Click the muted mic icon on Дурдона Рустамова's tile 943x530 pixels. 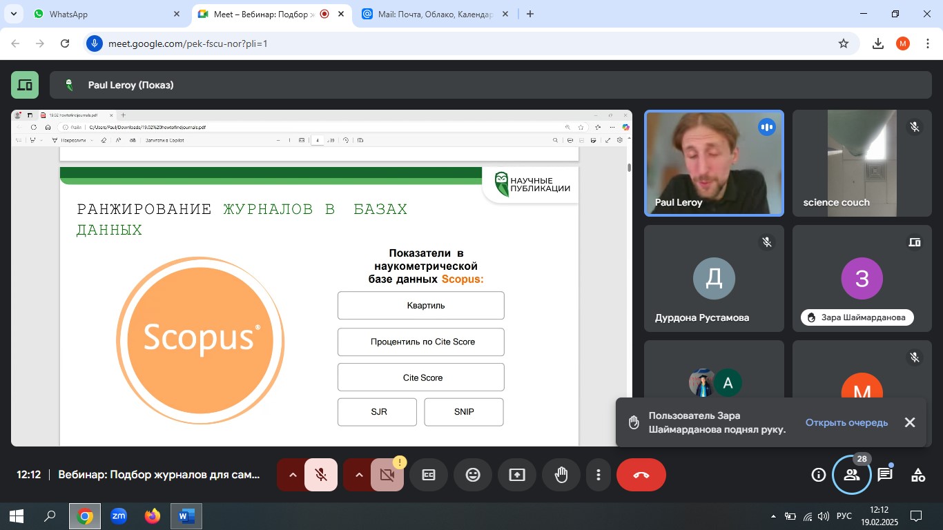pos(766,242)
